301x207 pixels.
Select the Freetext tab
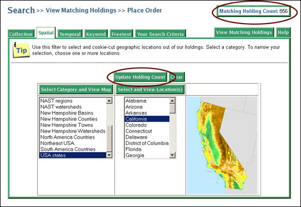[x=121, y=34]
